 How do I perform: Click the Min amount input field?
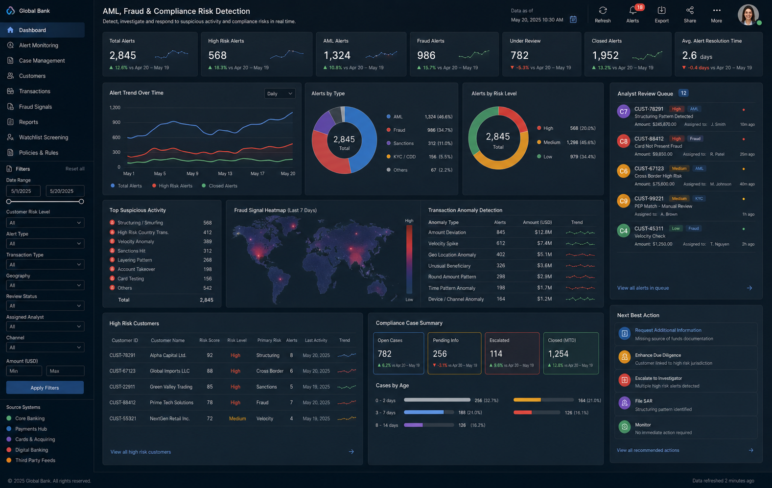point(23,371)
